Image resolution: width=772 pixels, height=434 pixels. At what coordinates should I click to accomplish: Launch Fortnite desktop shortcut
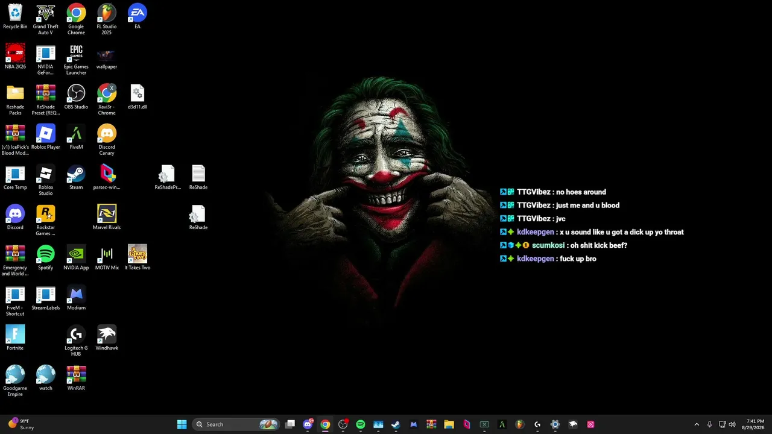[15, 338]
